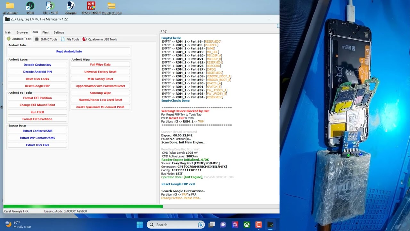
Task: Select the Tools tab
Action: coord(34,32)
